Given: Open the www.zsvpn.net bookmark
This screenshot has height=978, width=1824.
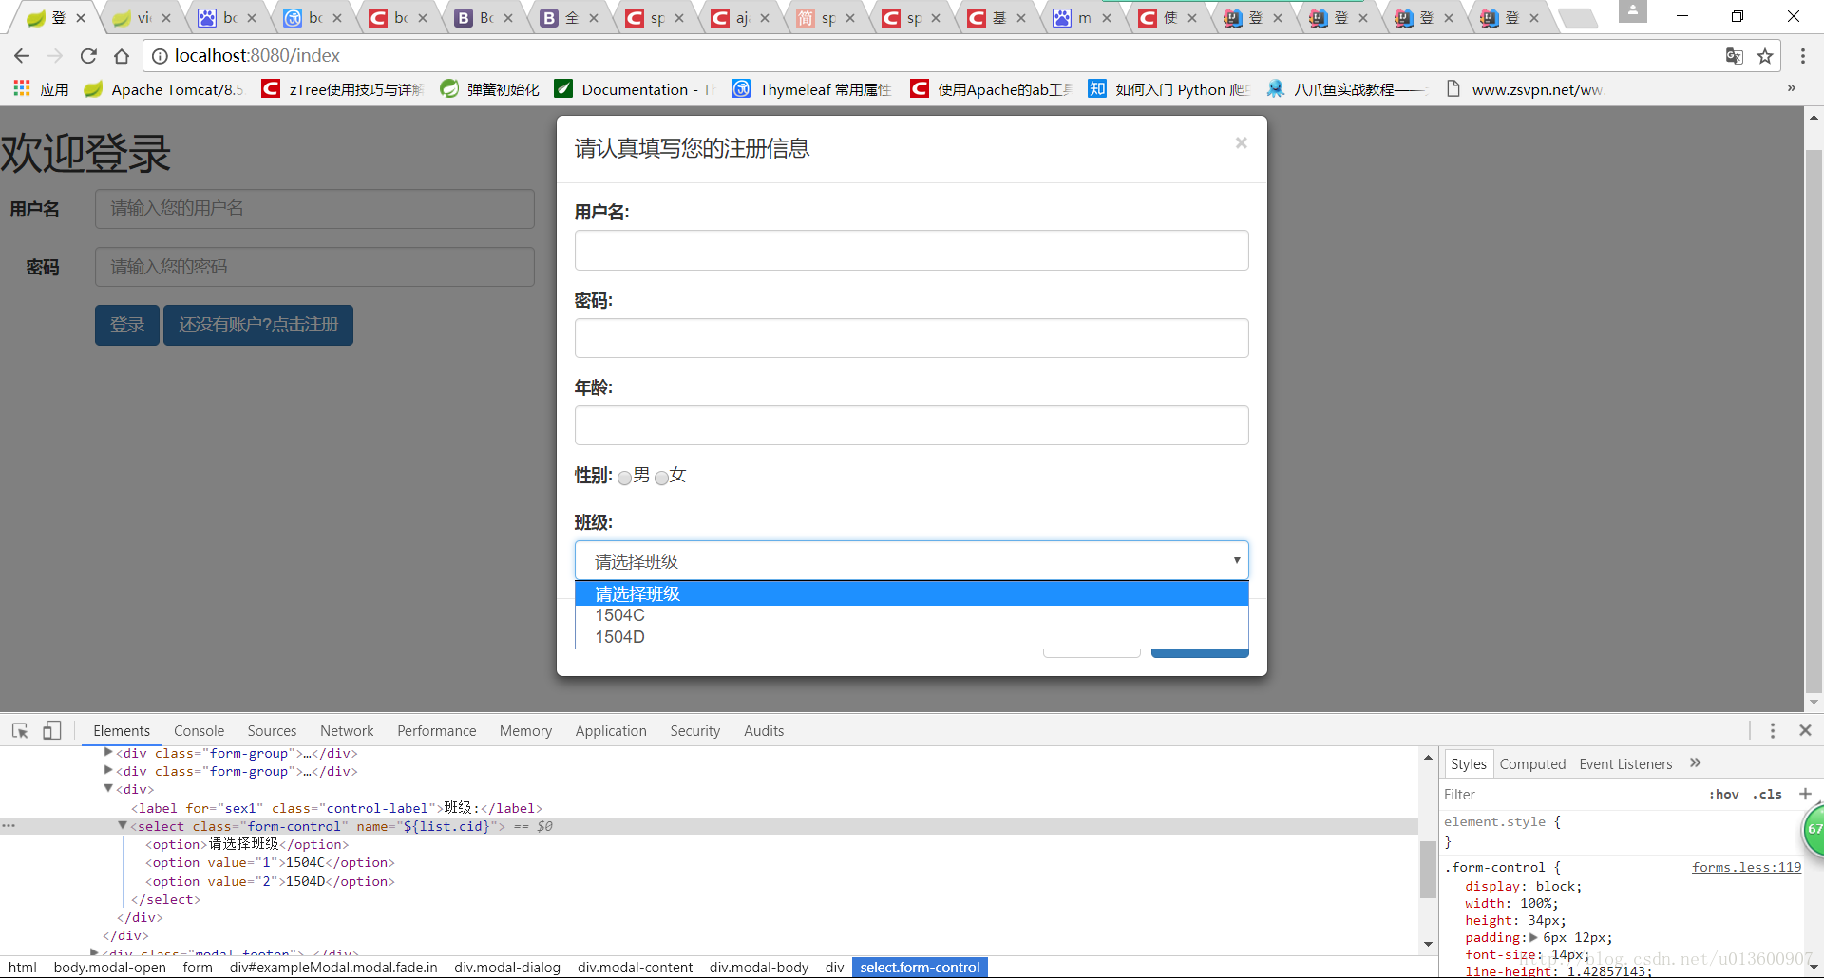Looking at the screenshot, I should pos(1525,89).
